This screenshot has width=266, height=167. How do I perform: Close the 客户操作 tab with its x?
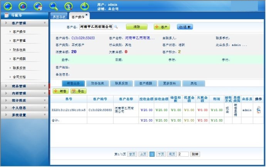point(86,15)
